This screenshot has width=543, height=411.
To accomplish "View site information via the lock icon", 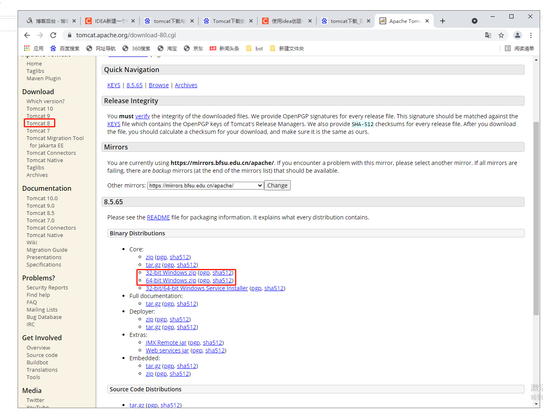I will pos(70,35).
